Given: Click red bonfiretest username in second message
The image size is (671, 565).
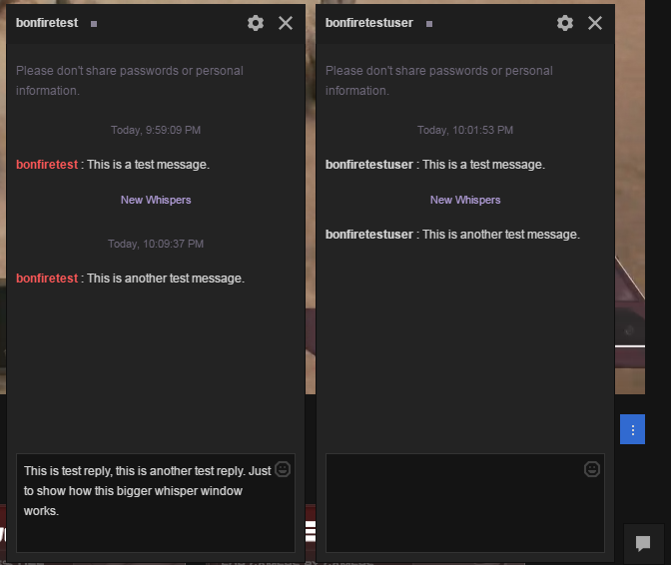Looking at the screenshot, I should (47, 279).
